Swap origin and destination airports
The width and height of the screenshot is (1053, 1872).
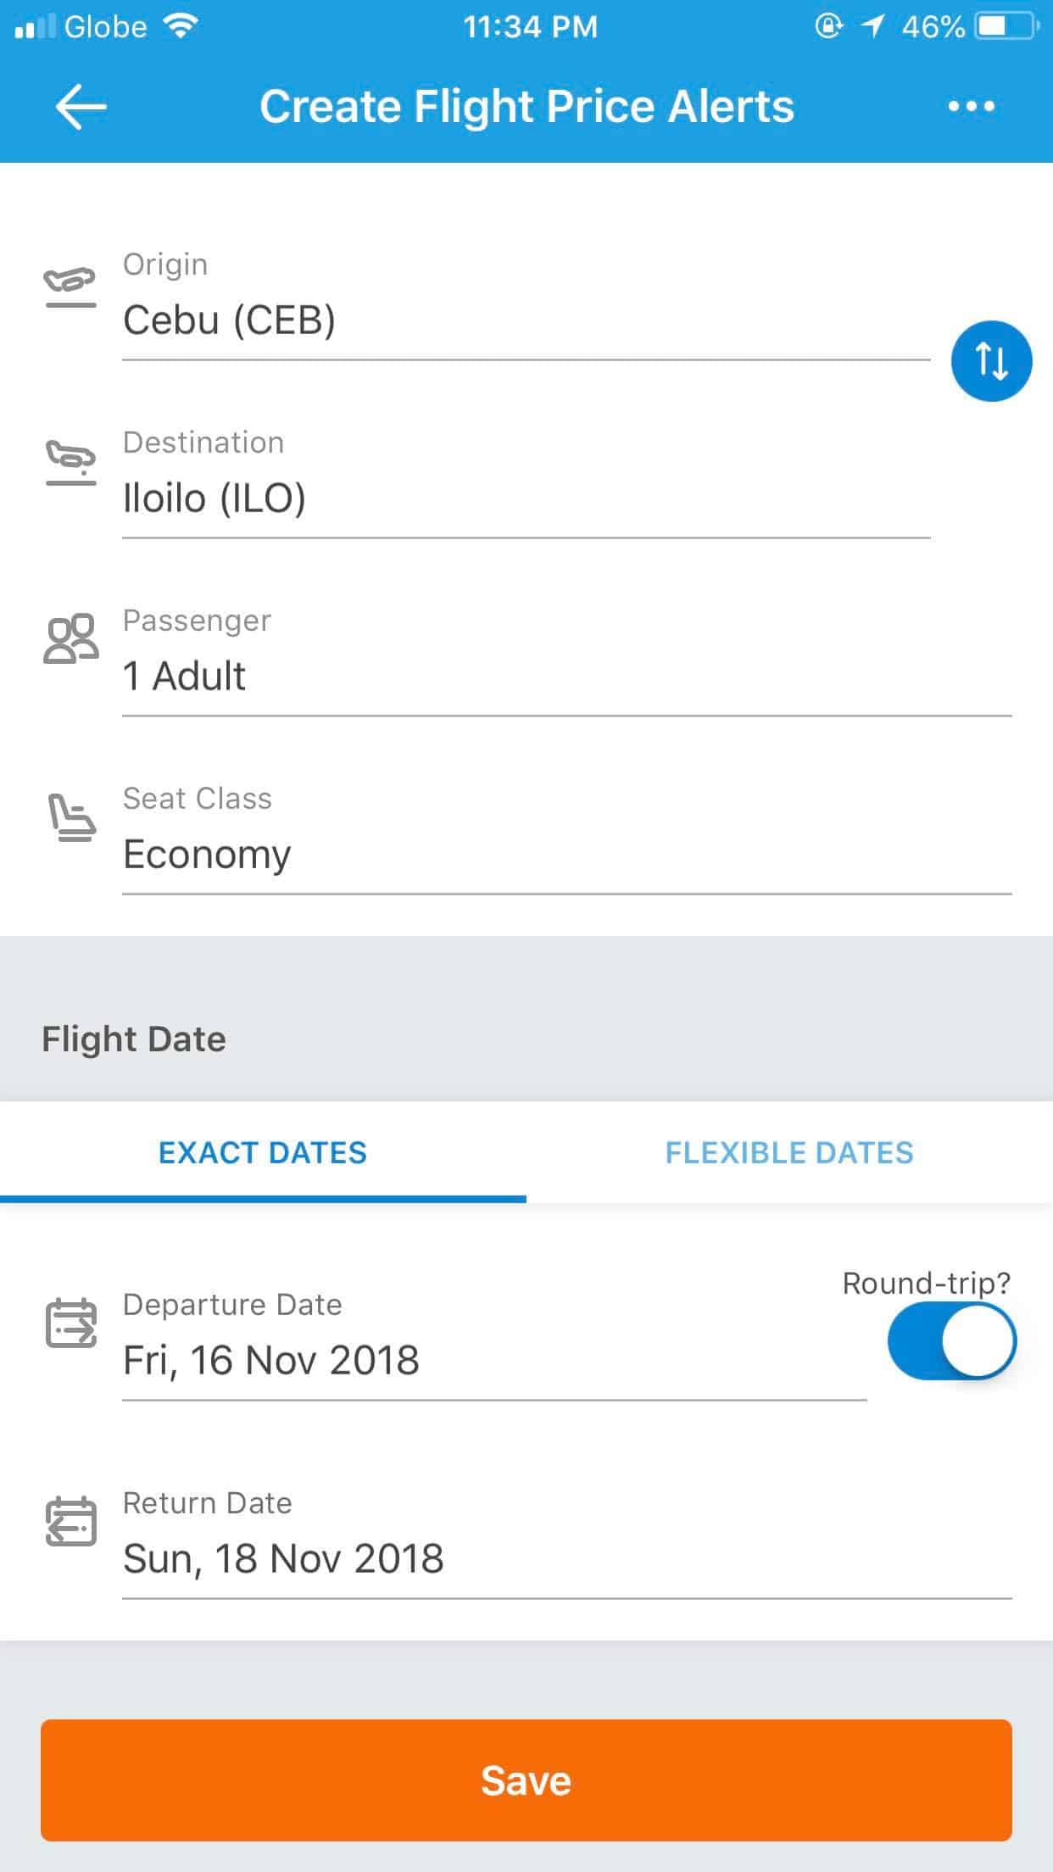click(x=991, y=361)
